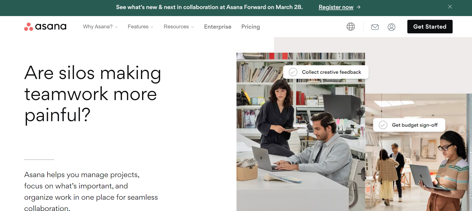Viewport: 472px width, 211px height.
Task: Expand the Resources dropdown
Action: 179,27
